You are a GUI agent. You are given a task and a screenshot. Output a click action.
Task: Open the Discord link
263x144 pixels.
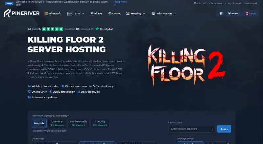(x=200, y=3)
